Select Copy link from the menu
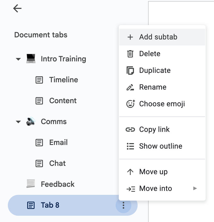Viewport: 214px width, 222px height. (154, 129)
